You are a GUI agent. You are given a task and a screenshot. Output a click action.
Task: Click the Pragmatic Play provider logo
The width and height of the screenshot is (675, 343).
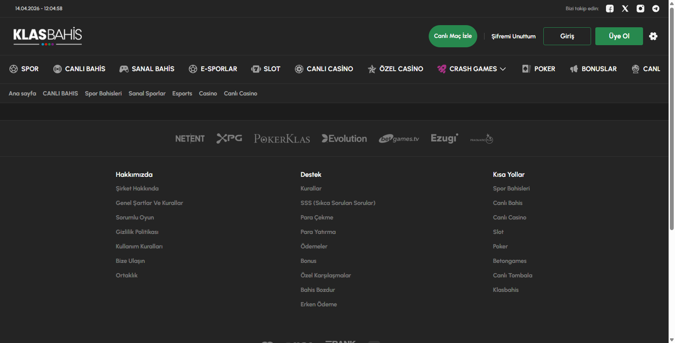click(482, 139)
